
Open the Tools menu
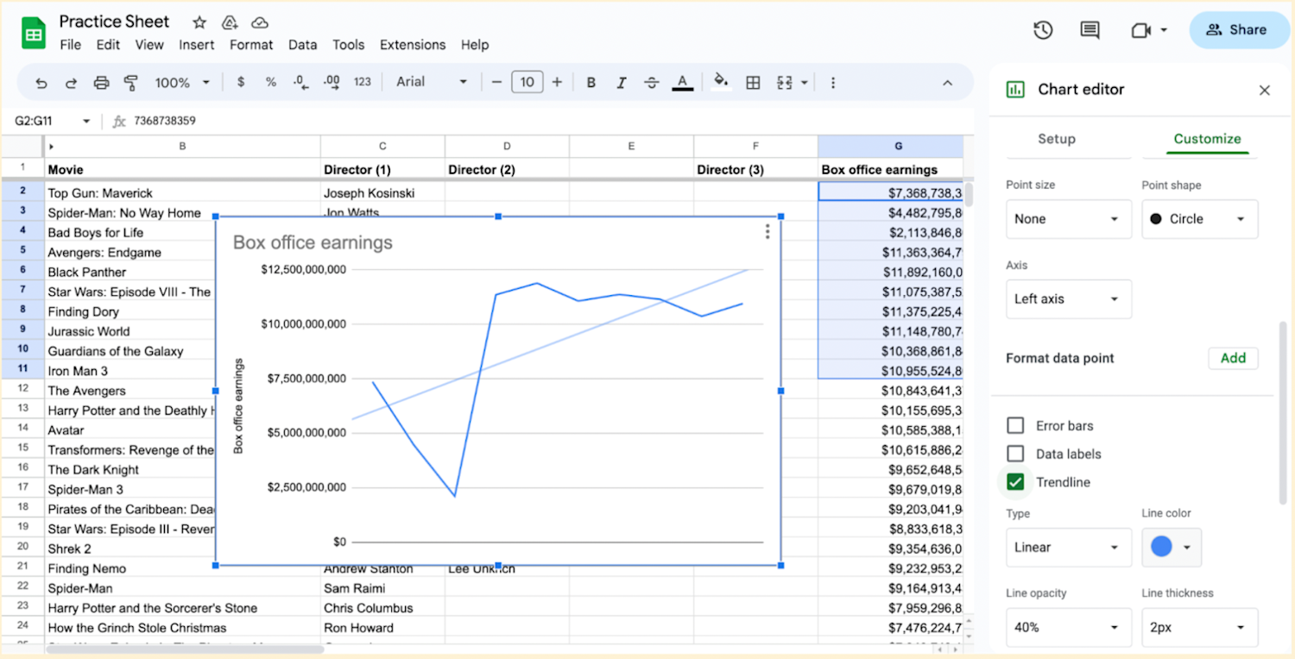click(x=349, y=45)
